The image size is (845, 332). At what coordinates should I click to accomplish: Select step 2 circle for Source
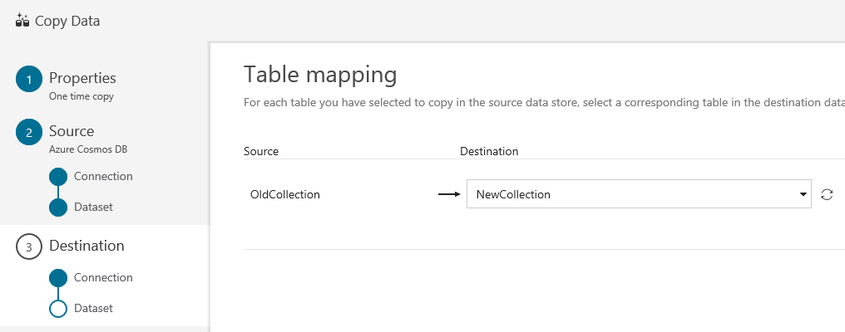29,133
